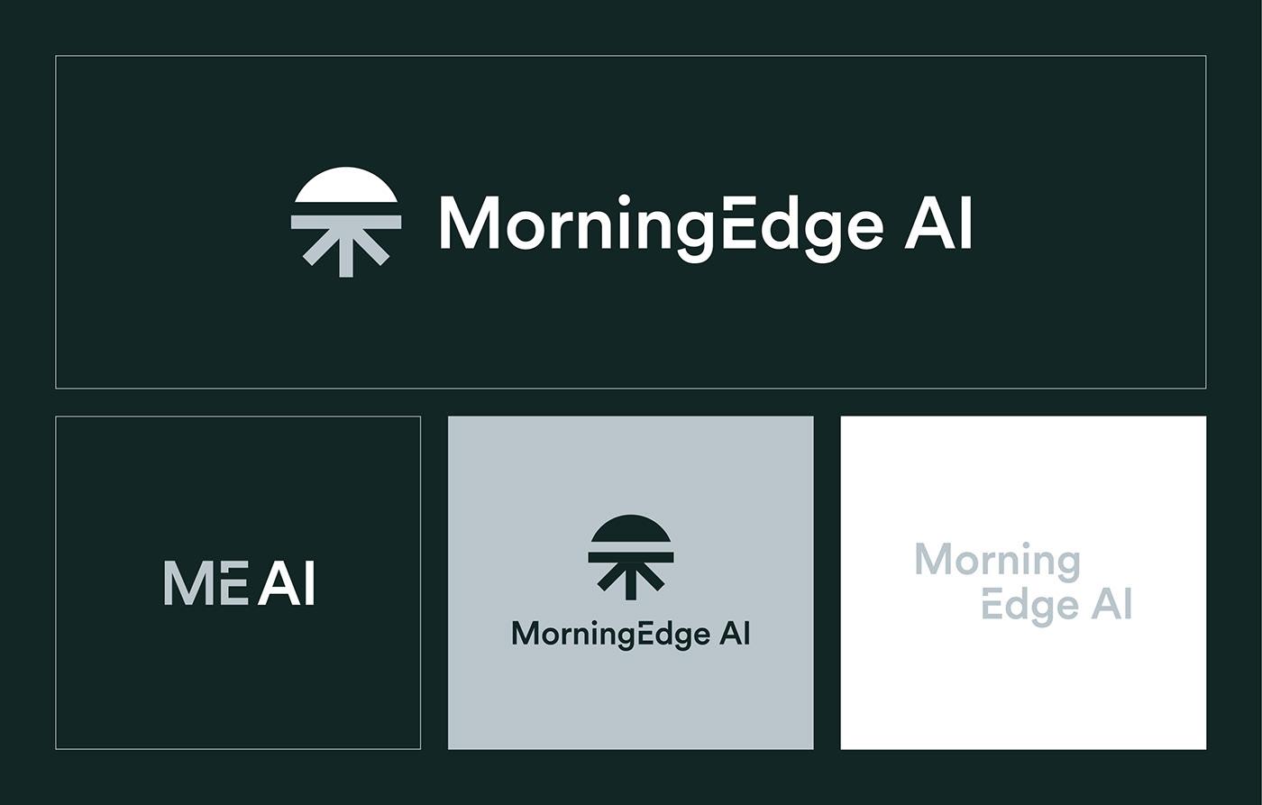Click the dark half-dome on the gray tile
The width and height of the screenshot is (1262, 805).
tap(631, 530)
